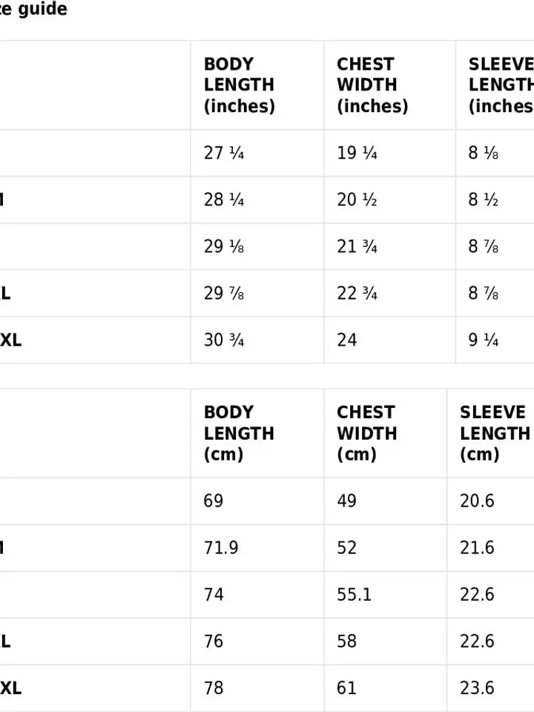534x712 pixels.
Task: Select the 61 cm chest width cell
Action: tap(386, 688)
